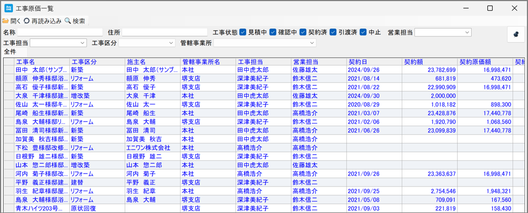Toggle the 確認中 checkbox
Image resolution: width=528 pixels, height=213 pixels.
click(x=273, y=32)
